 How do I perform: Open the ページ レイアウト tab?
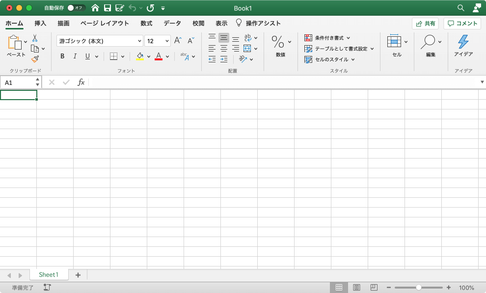(x=105, y=23)
